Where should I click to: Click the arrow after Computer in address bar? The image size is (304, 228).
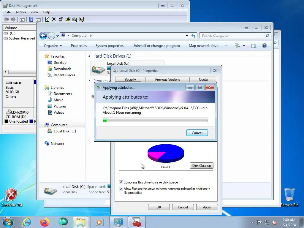click(x=91, y=36)
